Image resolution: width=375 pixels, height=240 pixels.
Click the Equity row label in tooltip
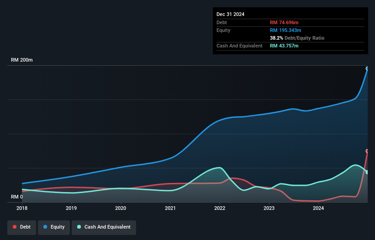tap(223, 30)
